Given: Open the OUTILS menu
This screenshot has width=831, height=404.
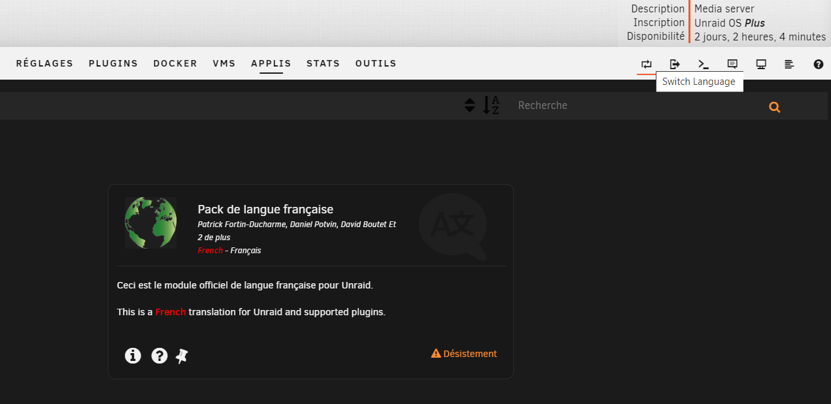Looking at the screenshot, I should (376, 64).
